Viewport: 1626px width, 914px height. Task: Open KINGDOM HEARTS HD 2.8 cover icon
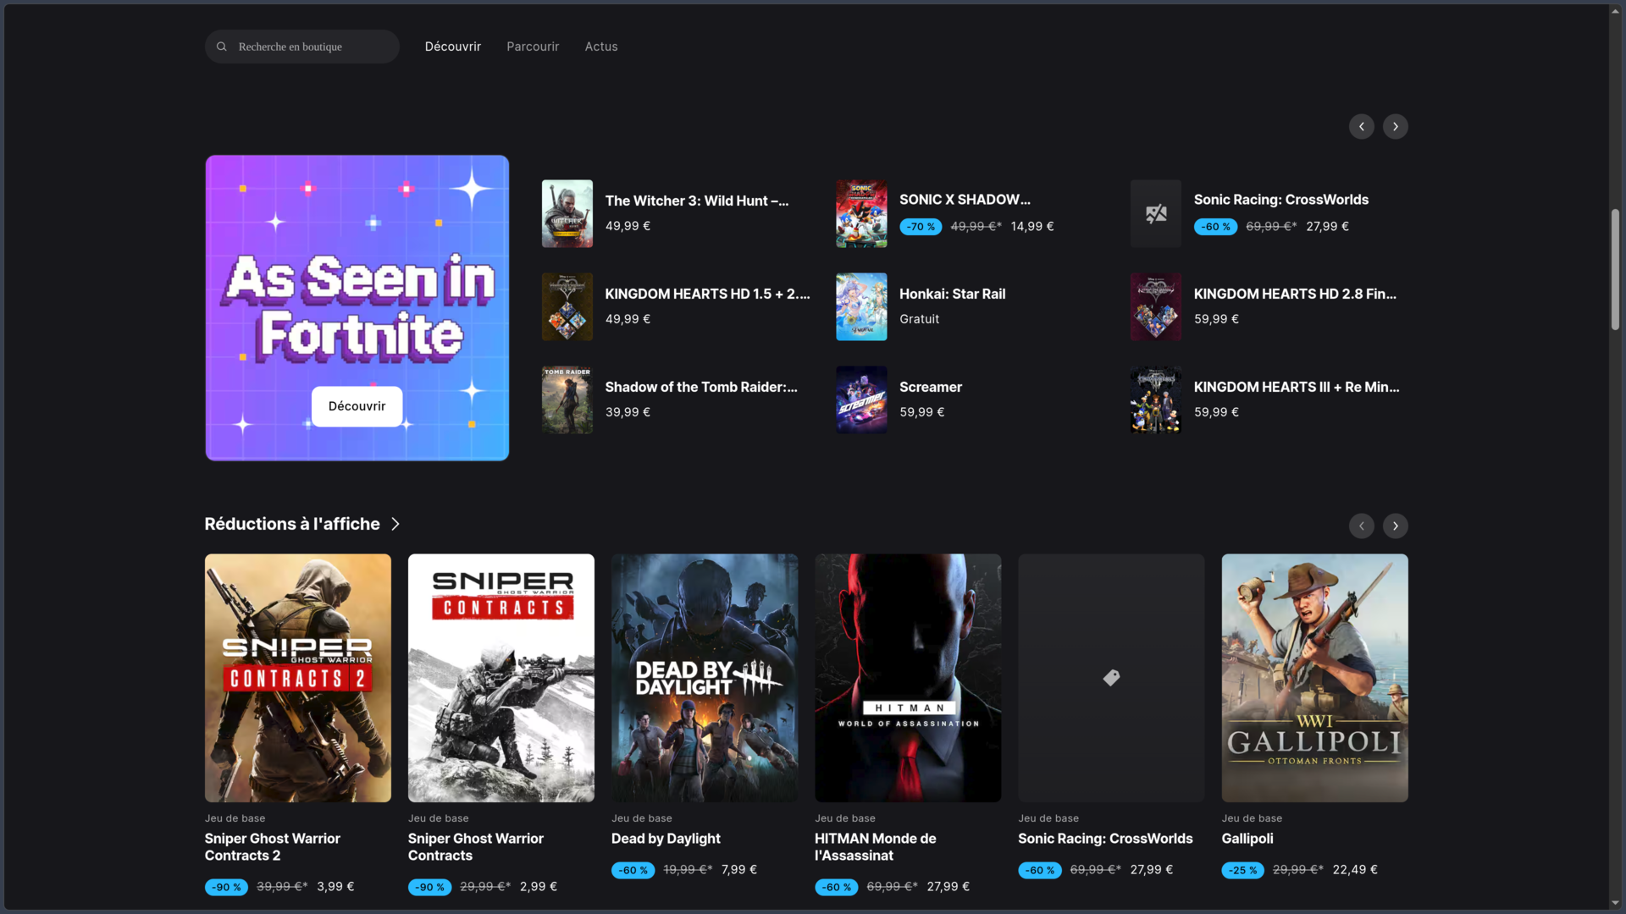[x=1156, y=306]
